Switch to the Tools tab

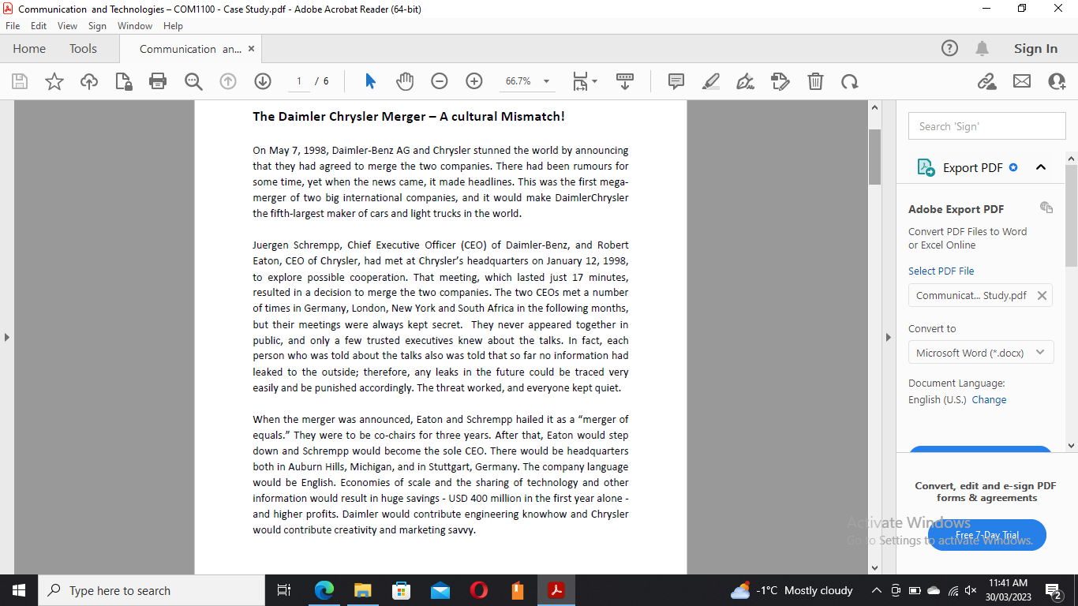[83, 48]
